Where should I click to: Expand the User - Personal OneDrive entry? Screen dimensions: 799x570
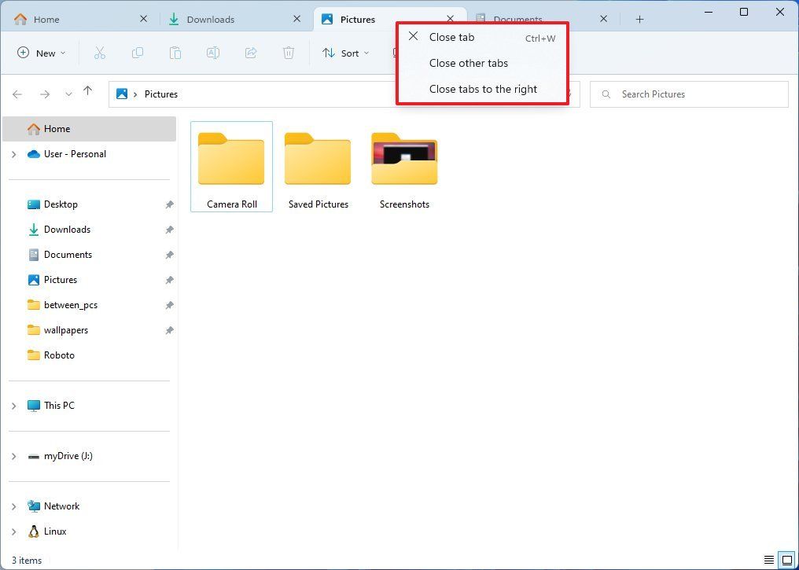(13, 154)
